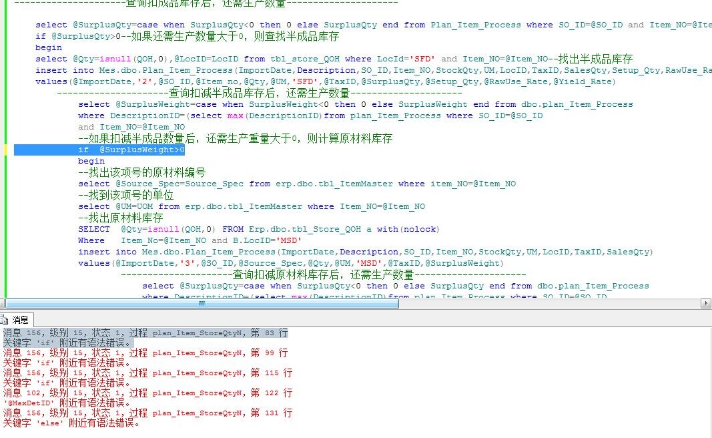712x438 pixels.
Task: Click the error message for 第 99 行
Action: coord(145,353)
